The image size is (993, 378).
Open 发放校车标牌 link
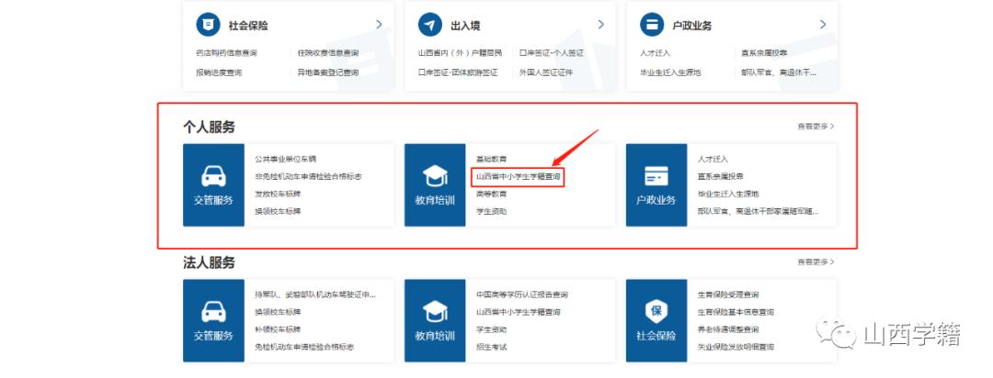278,195
